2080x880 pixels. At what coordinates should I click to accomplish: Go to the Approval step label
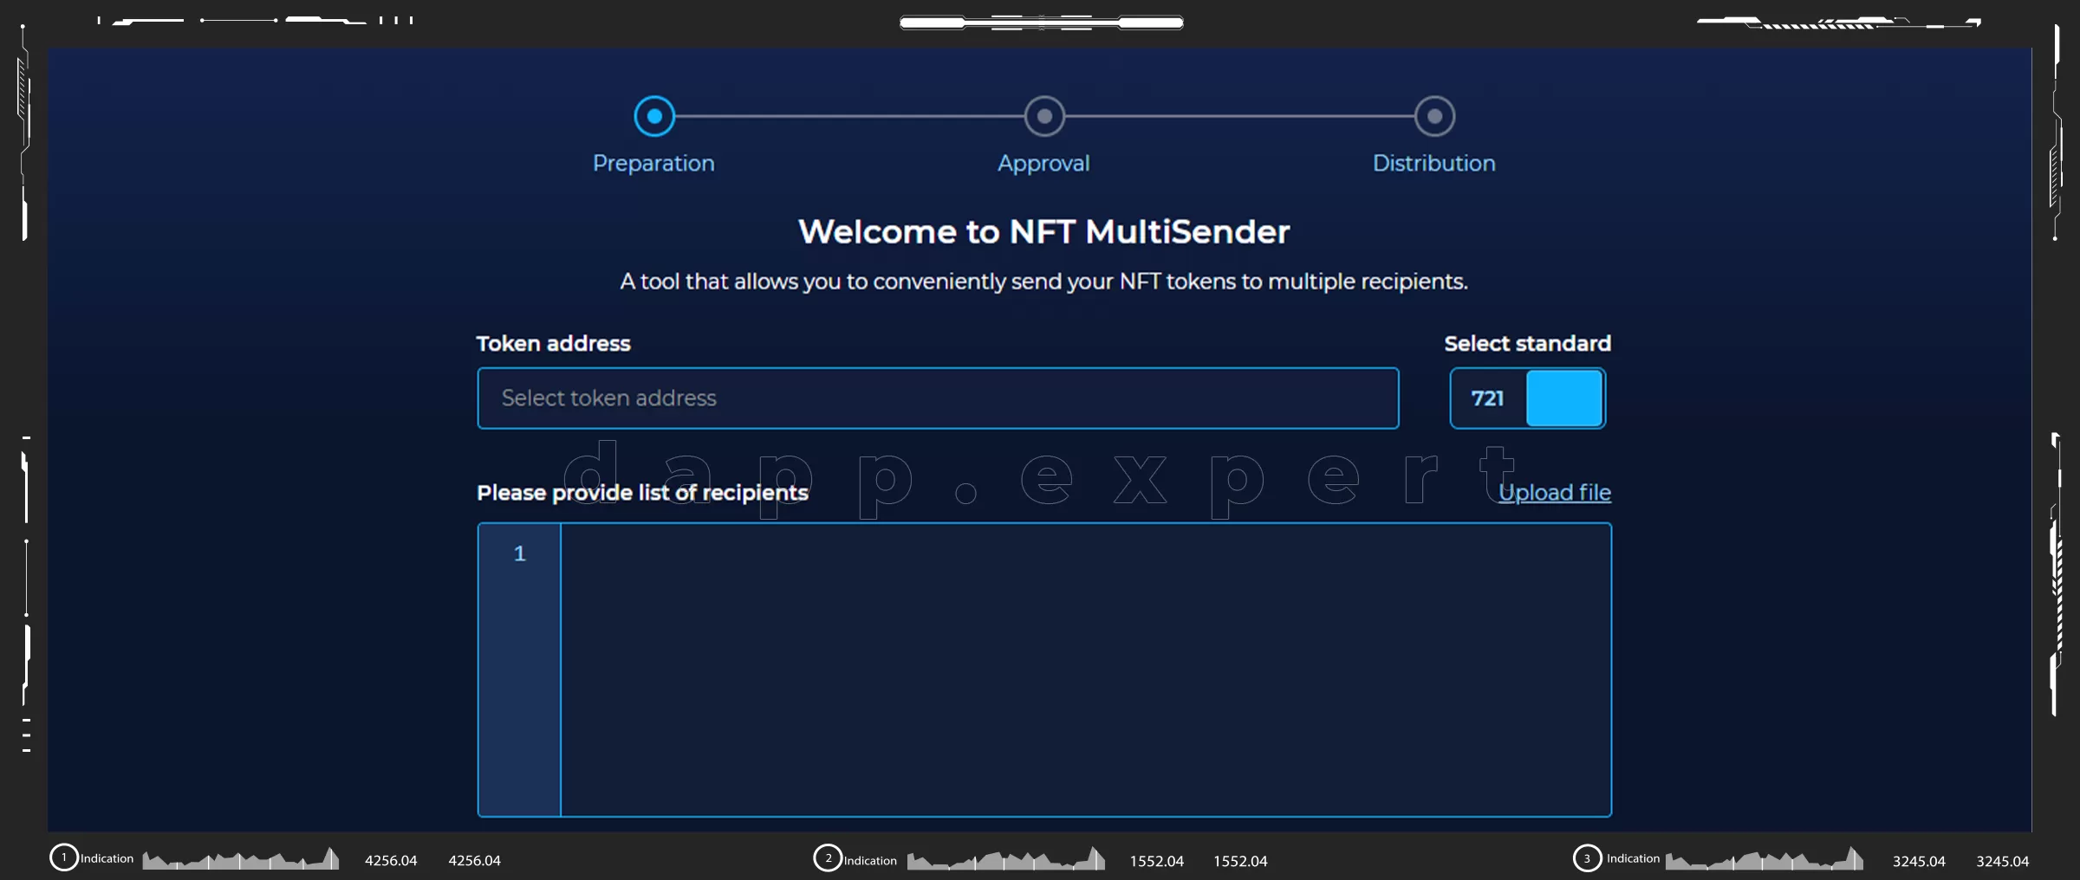(1043, 164)
